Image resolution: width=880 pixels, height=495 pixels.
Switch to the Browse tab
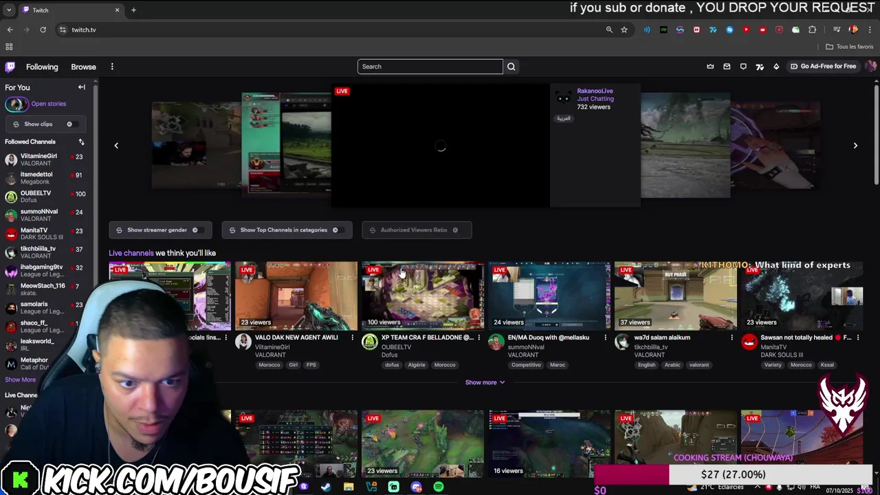click(x=83, y=67)
